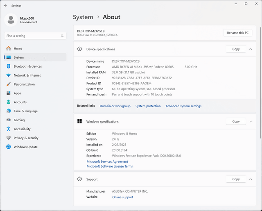This screenshot has width=262, height=211.
Task: Click the Gaming controller icon
Action: click(x=9, y=120)
